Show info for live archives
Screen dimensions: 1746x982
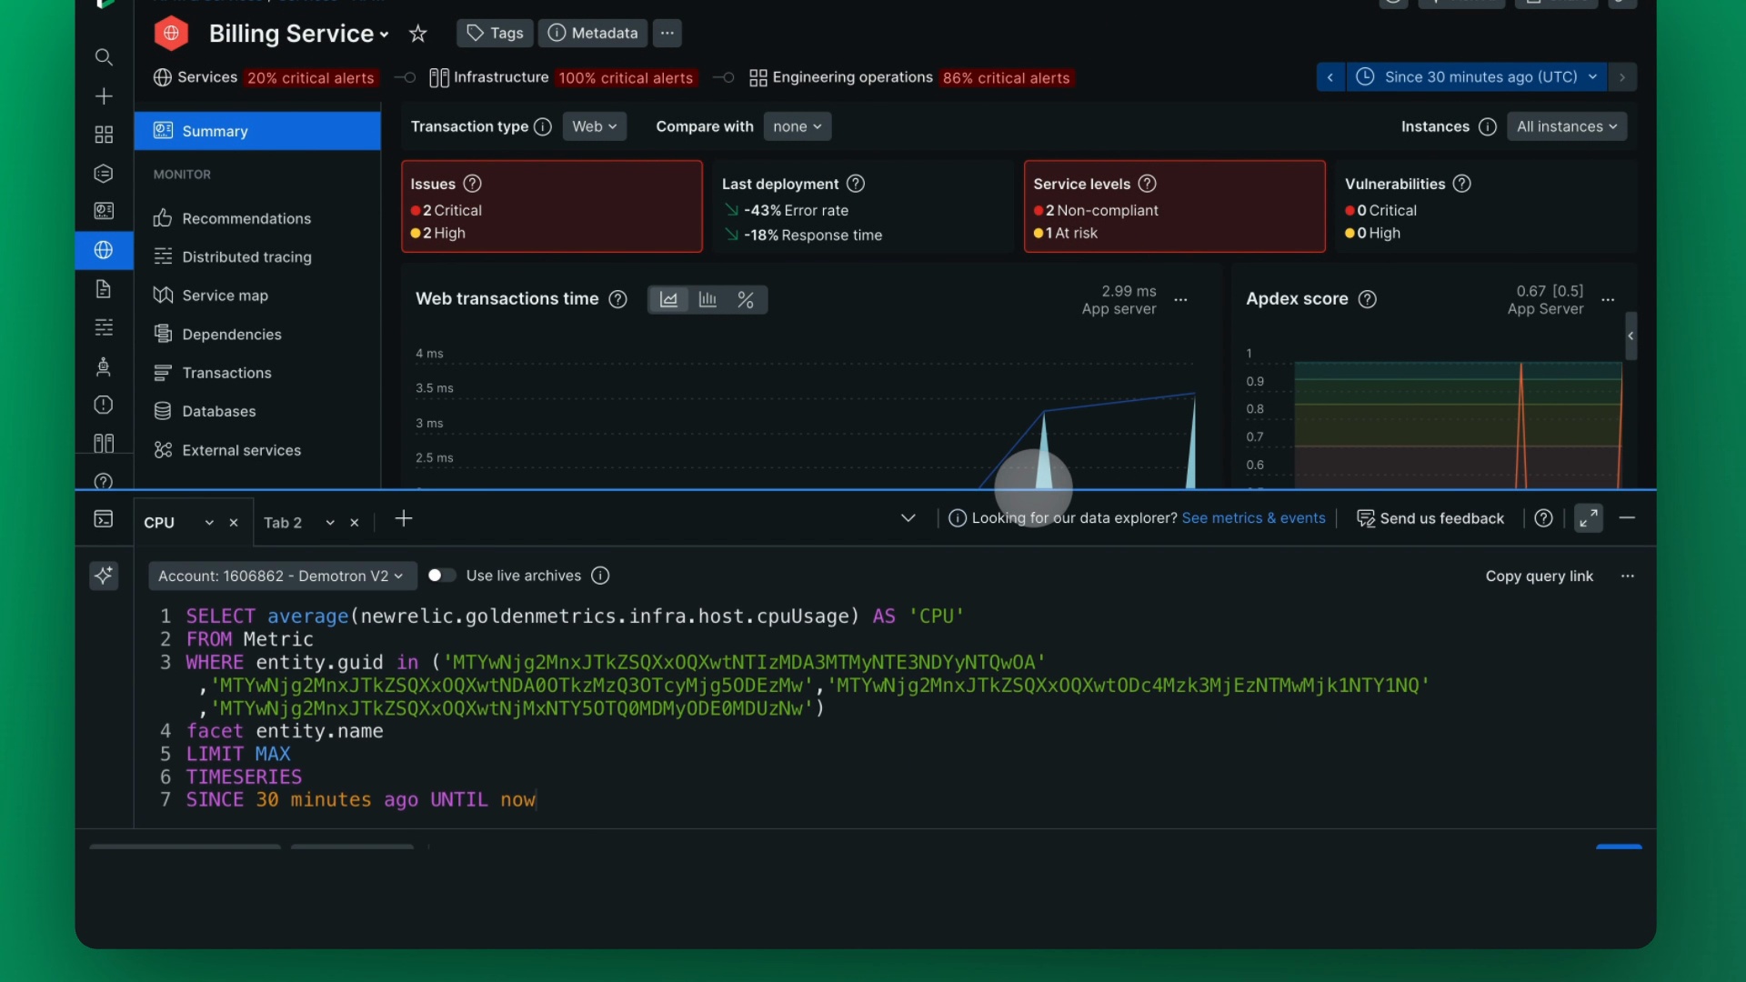[600, 576]
